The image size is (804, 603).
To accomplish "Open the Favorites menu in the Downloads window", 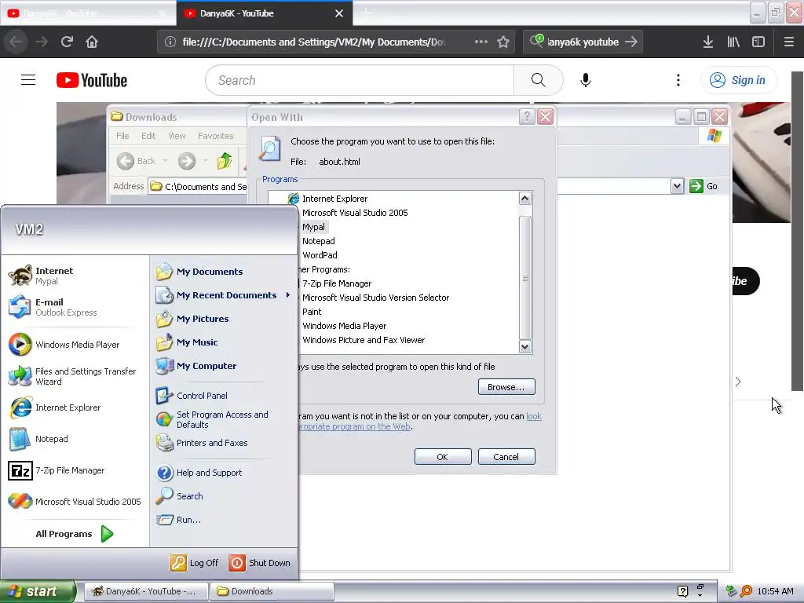I will [215, 136].
